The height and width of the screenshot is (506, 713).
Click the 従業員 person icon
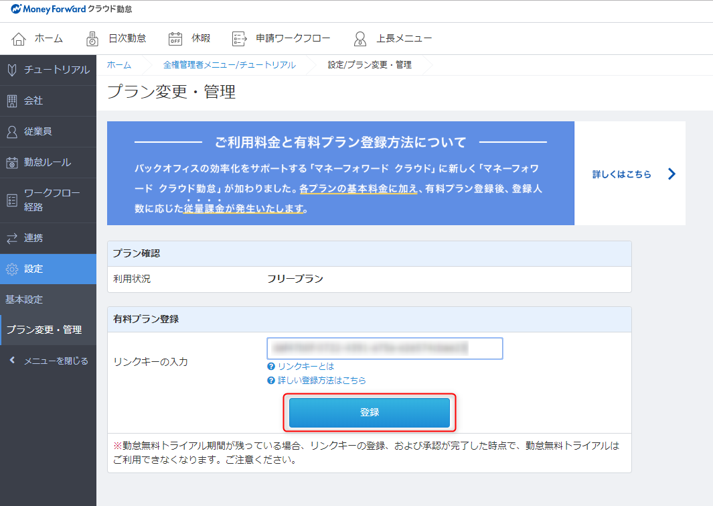point(12,132)
